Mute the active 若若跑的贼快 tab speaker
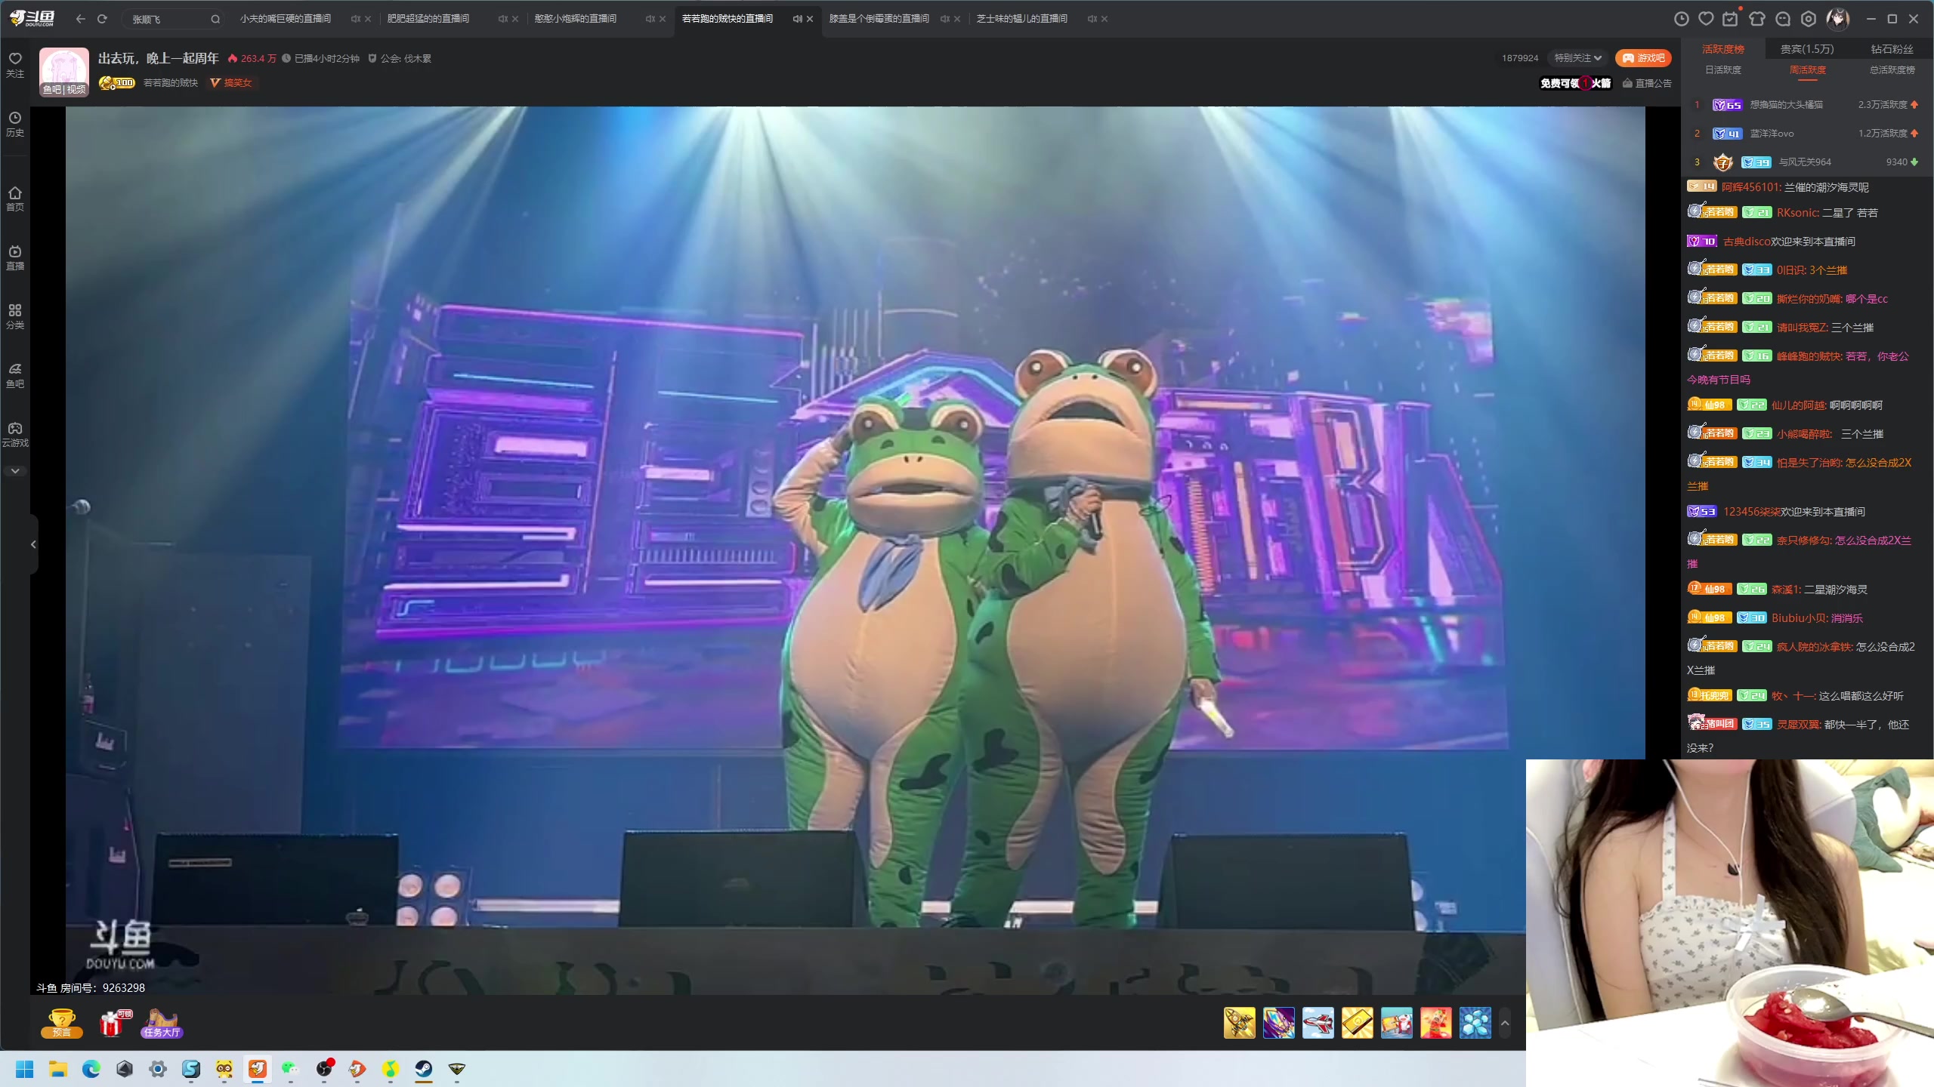This screenshot has height=1087, width=1934. click(797, 19)
